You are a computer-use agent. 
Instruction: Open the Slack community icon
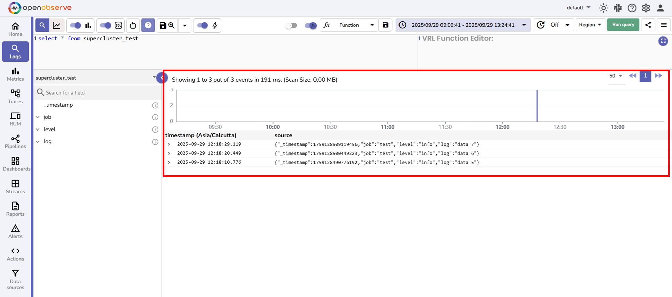tap(618, 8)
